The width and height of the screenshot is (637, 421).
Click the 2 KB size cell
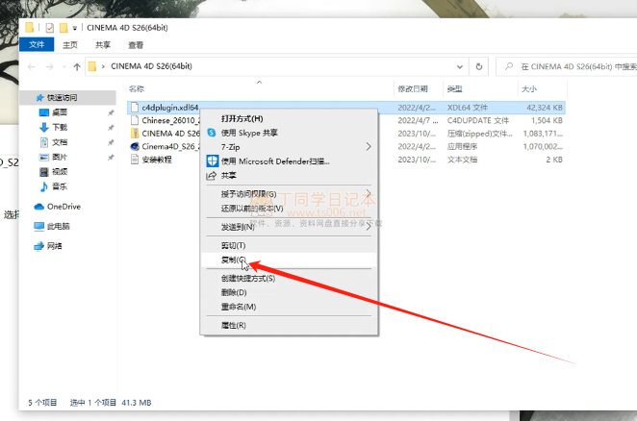pyautogui.click(x=554, y=160)
